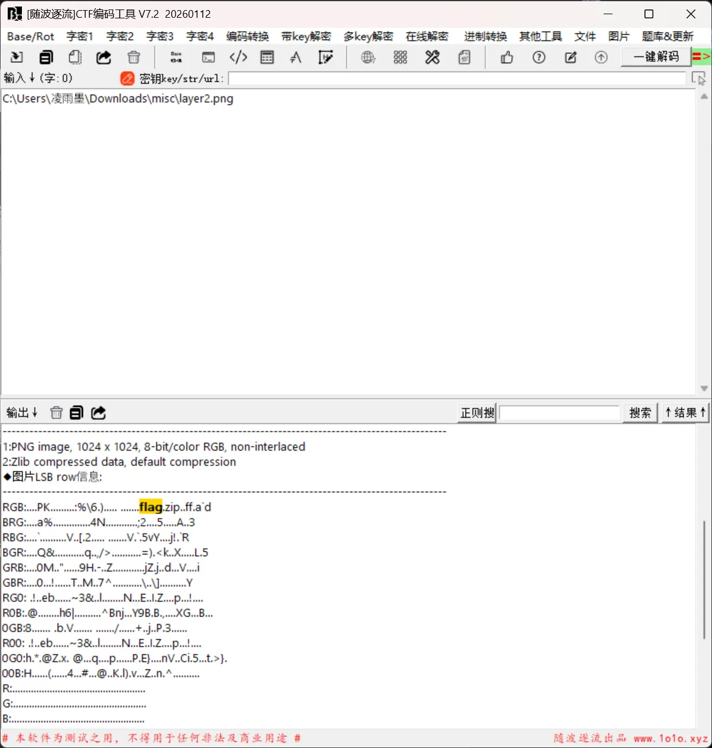The width and height of the screenshot is (712, 748).
Task: Click the input text area with layer2.png path
Action: click(x=348, y=242)
